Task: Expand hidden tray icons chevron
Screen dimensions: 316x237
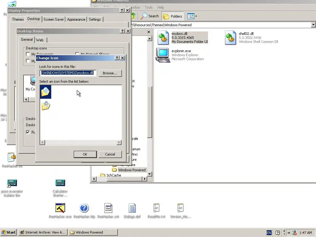Action: pos(289,233)
